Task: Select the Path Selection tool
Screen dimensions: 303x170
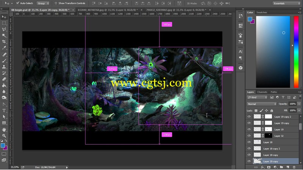Action: point(4,117)
